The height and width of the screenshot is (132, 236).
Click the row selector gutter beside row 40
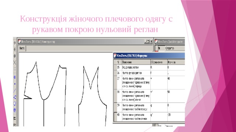115,117
